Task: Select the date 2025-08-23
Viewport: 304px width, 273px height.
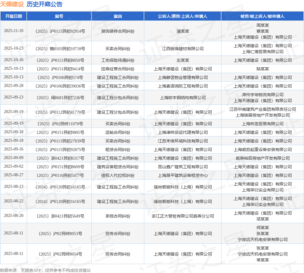Action: click(14, 187)
